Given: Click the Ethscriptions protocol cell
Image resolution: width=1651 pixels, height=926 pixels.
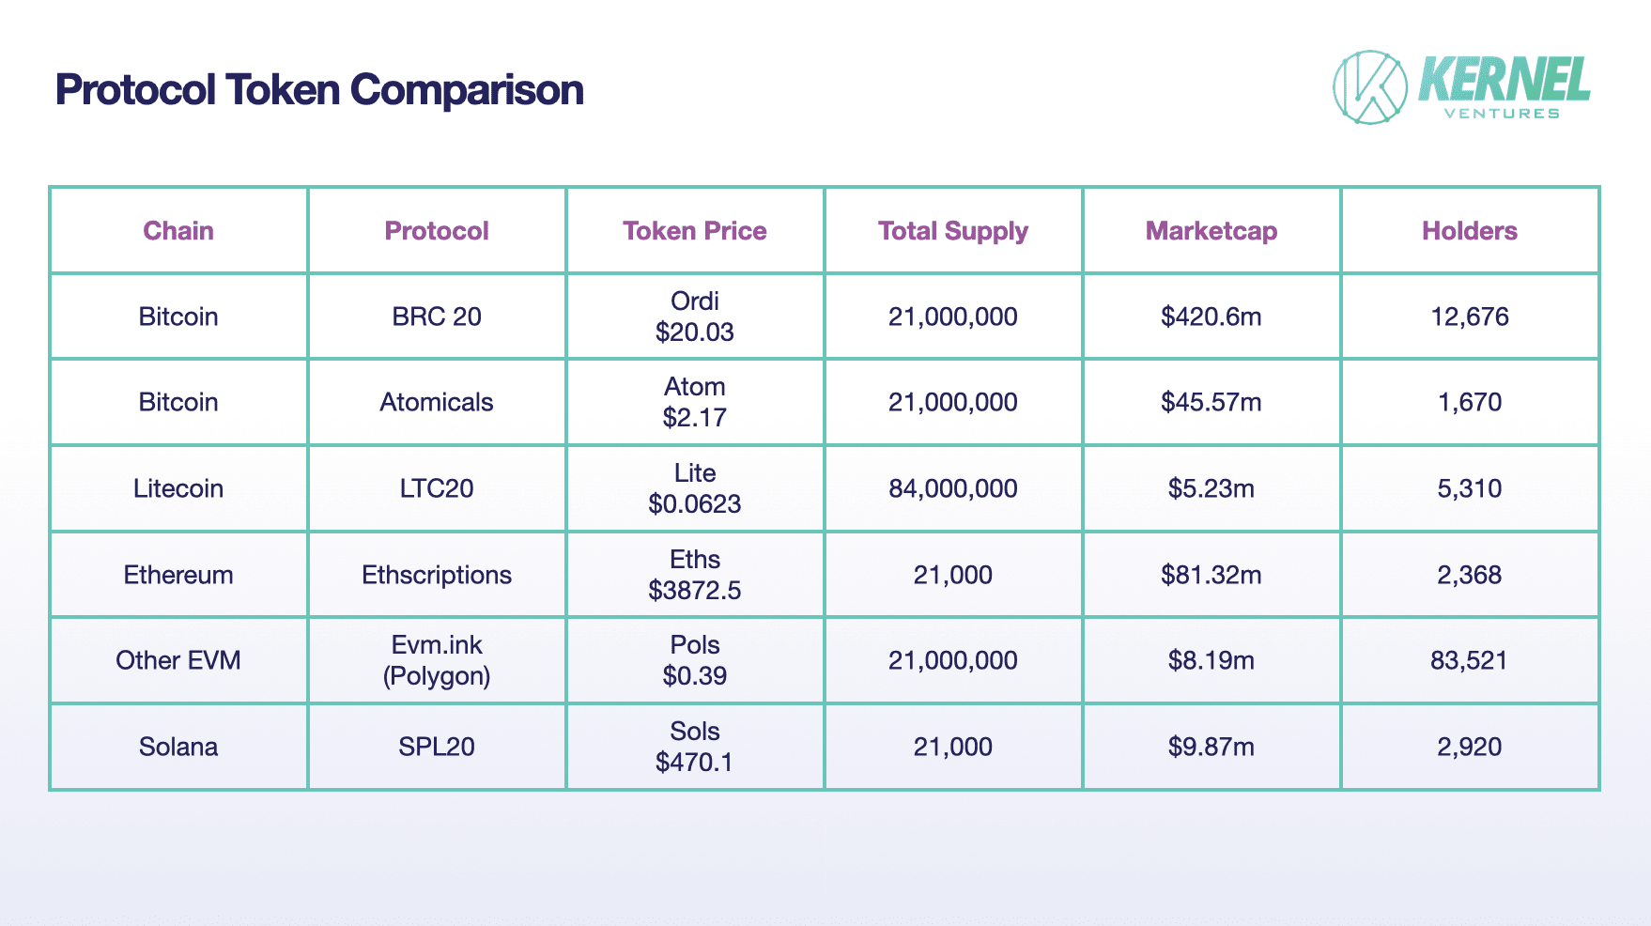Looking at the screenshot, I should click(437, 575).
